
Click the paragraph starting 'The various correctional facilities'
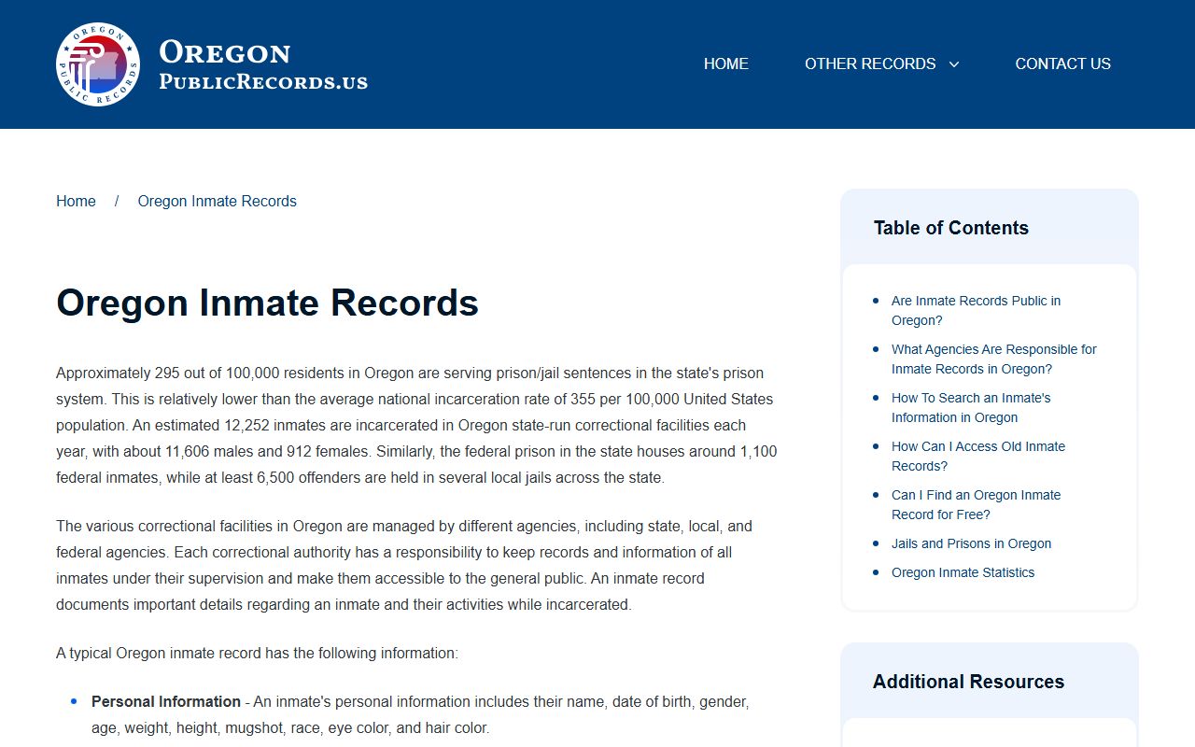pyautogui.click(x=404, y=565)
